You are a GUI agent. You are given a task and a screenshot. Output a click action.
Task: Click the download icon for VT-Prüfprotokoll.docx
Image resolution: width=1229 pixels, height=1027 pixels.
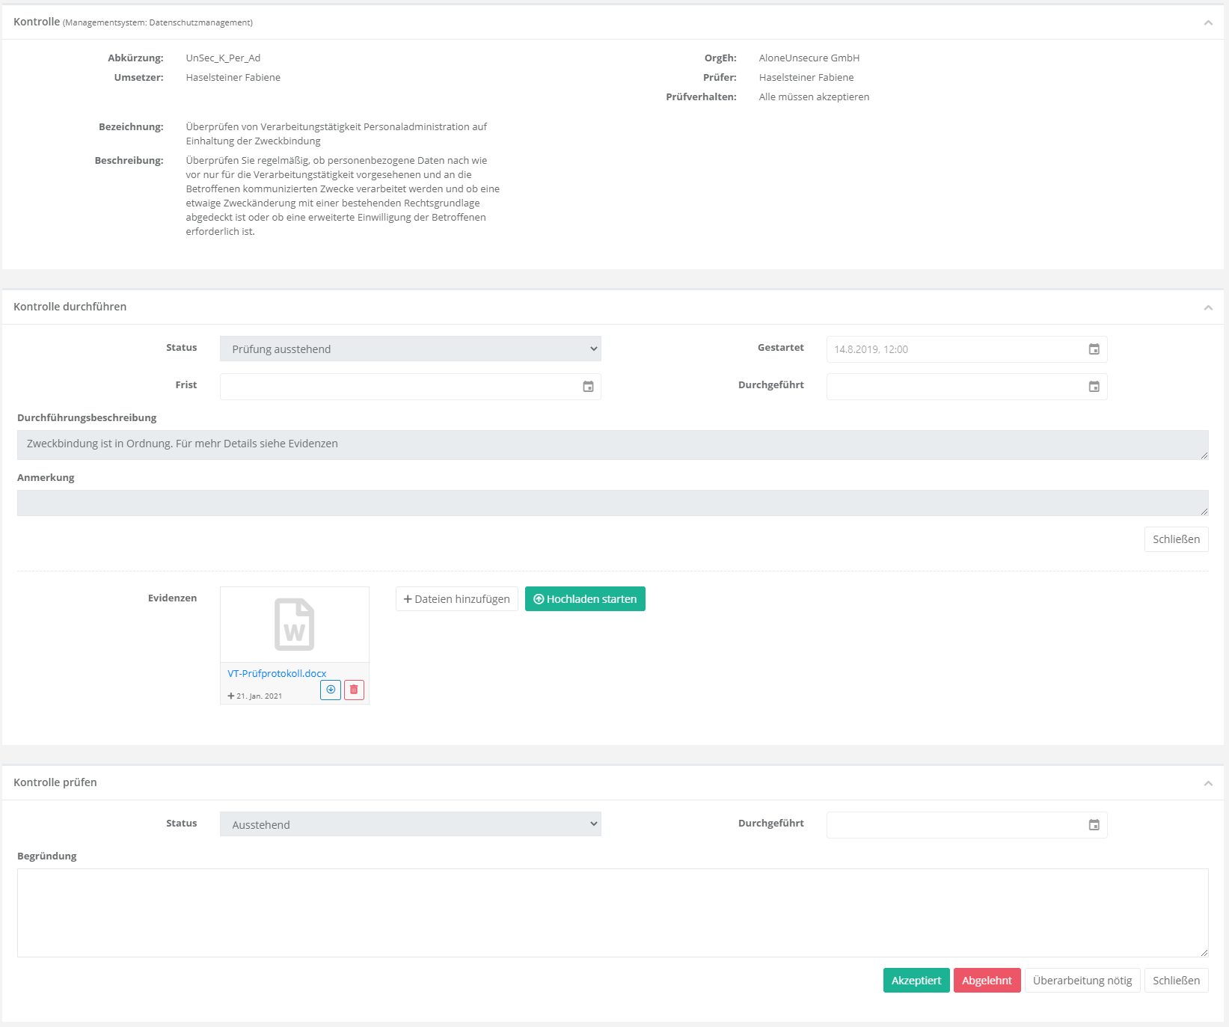tap(330, 690)
